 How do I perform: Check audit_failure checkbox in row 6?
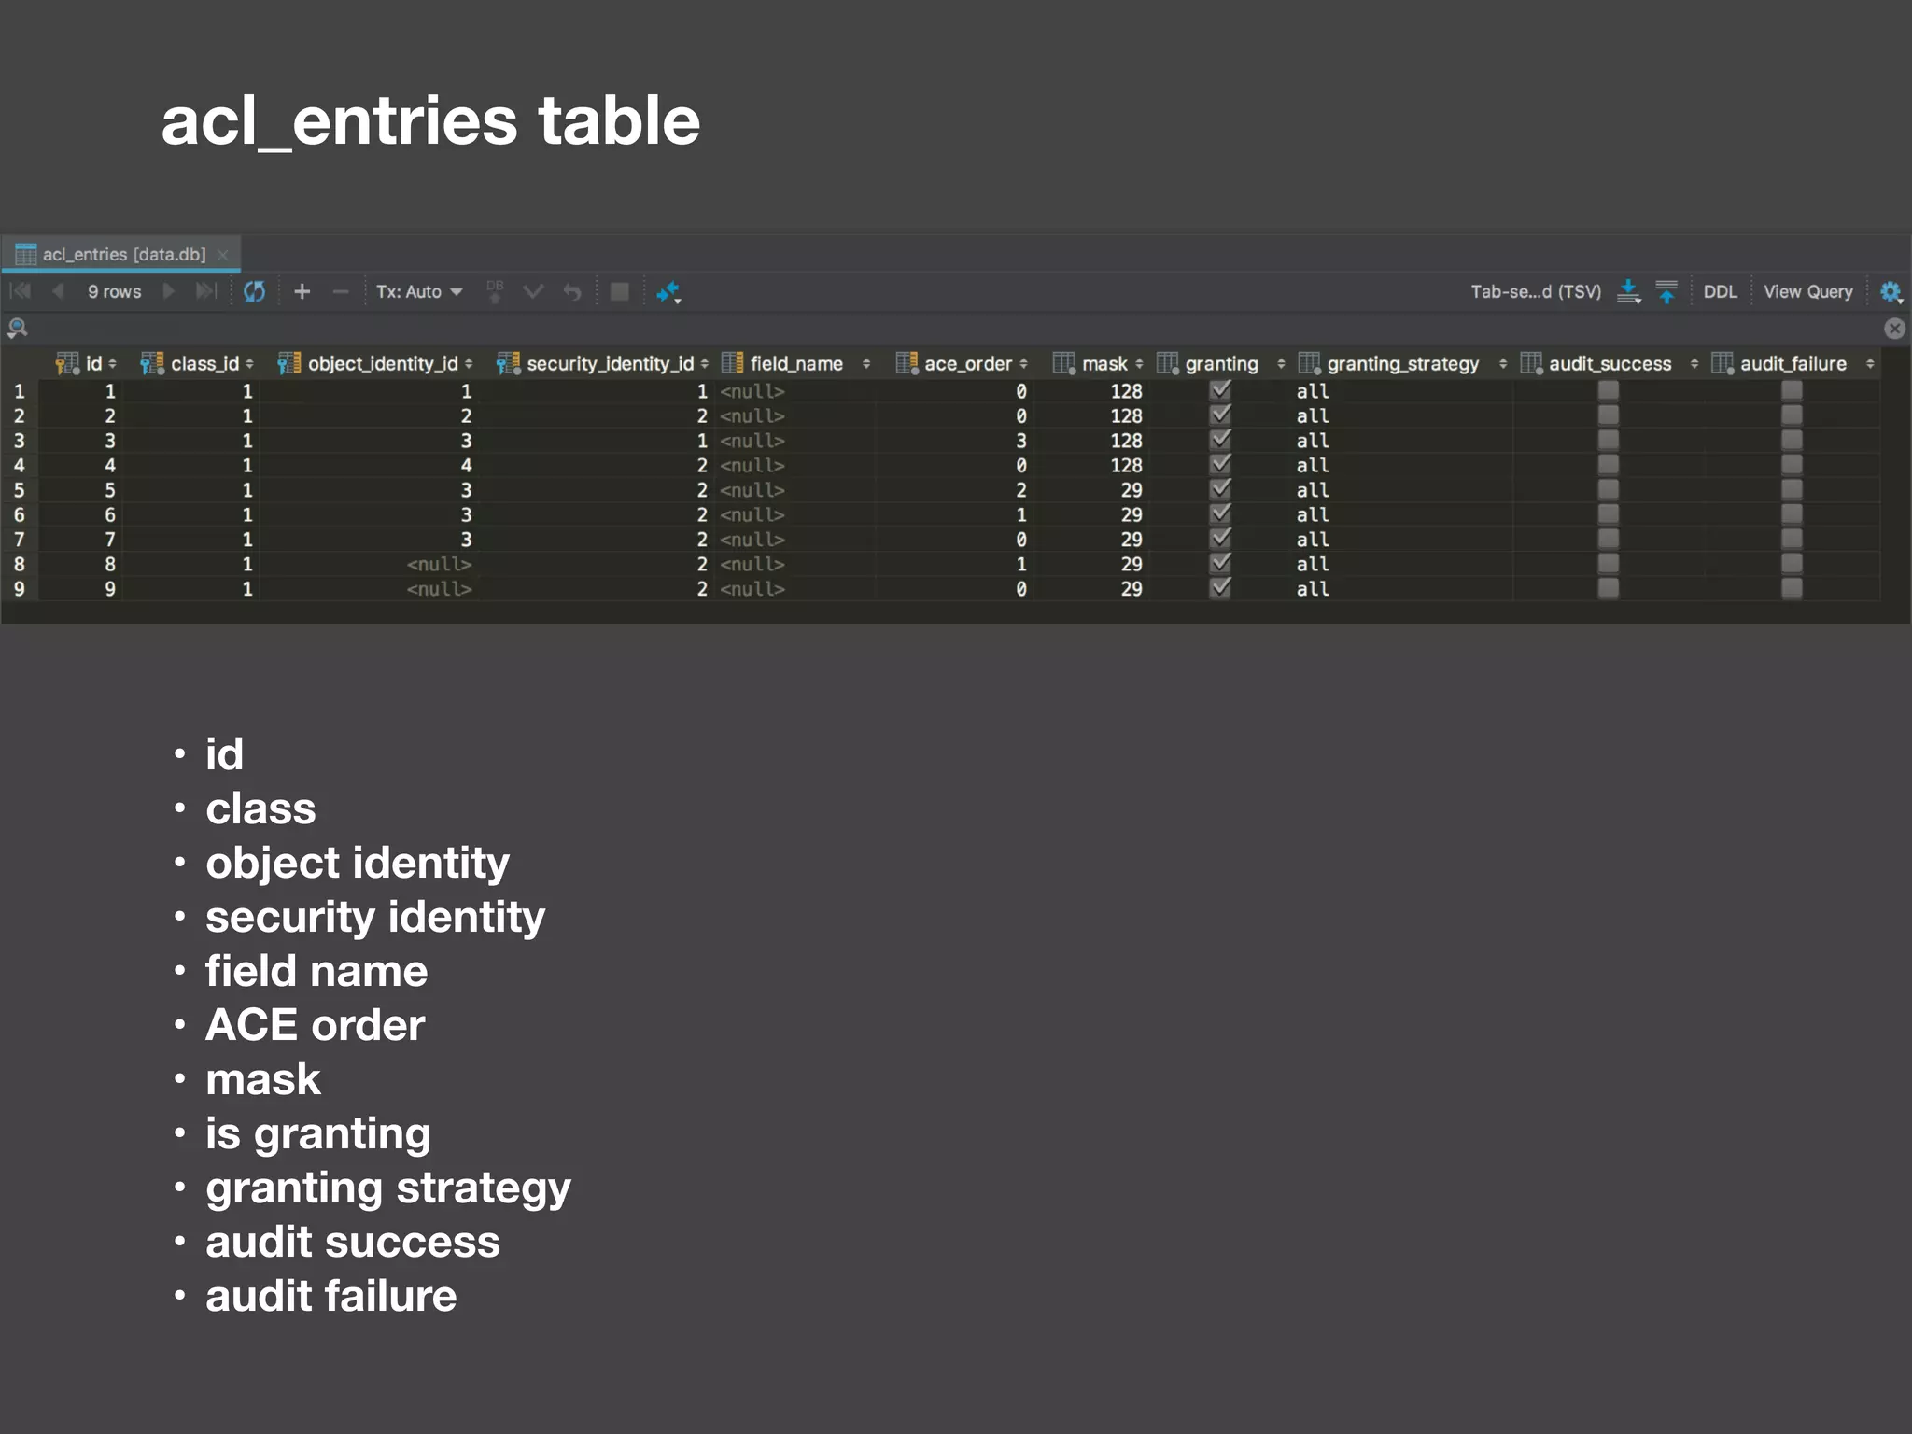coord(1792,513)
